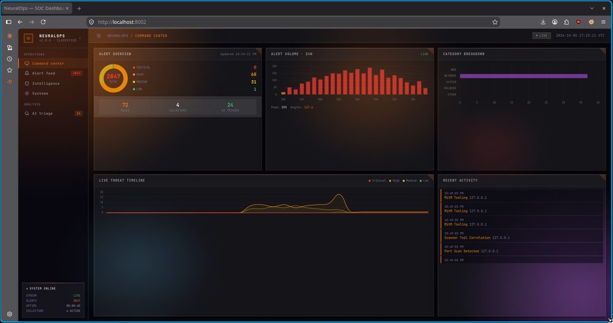
Task: Click the COLLECTORS 4 ACTIVE status row
Action: pos(53,311)
